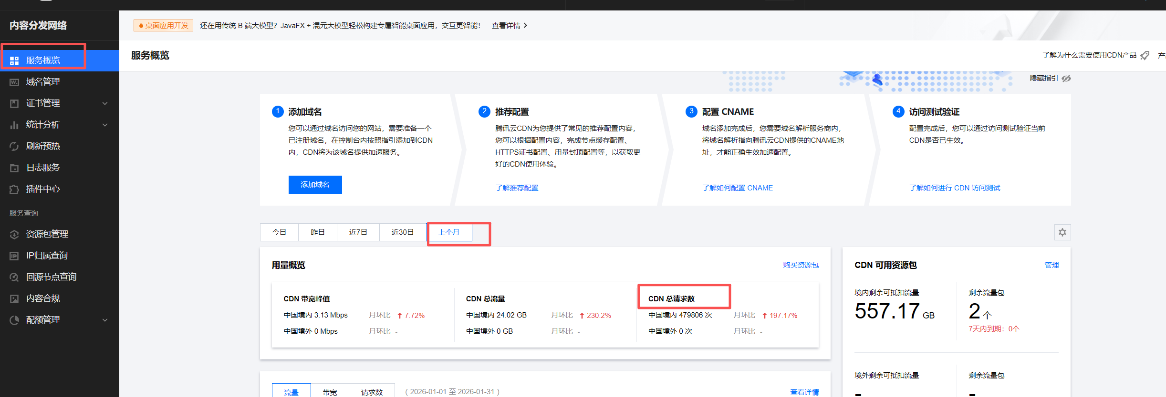Expand the 统计分析 submenu chevron
This screenshot has width=1166, height=397.
click(105, 125)
